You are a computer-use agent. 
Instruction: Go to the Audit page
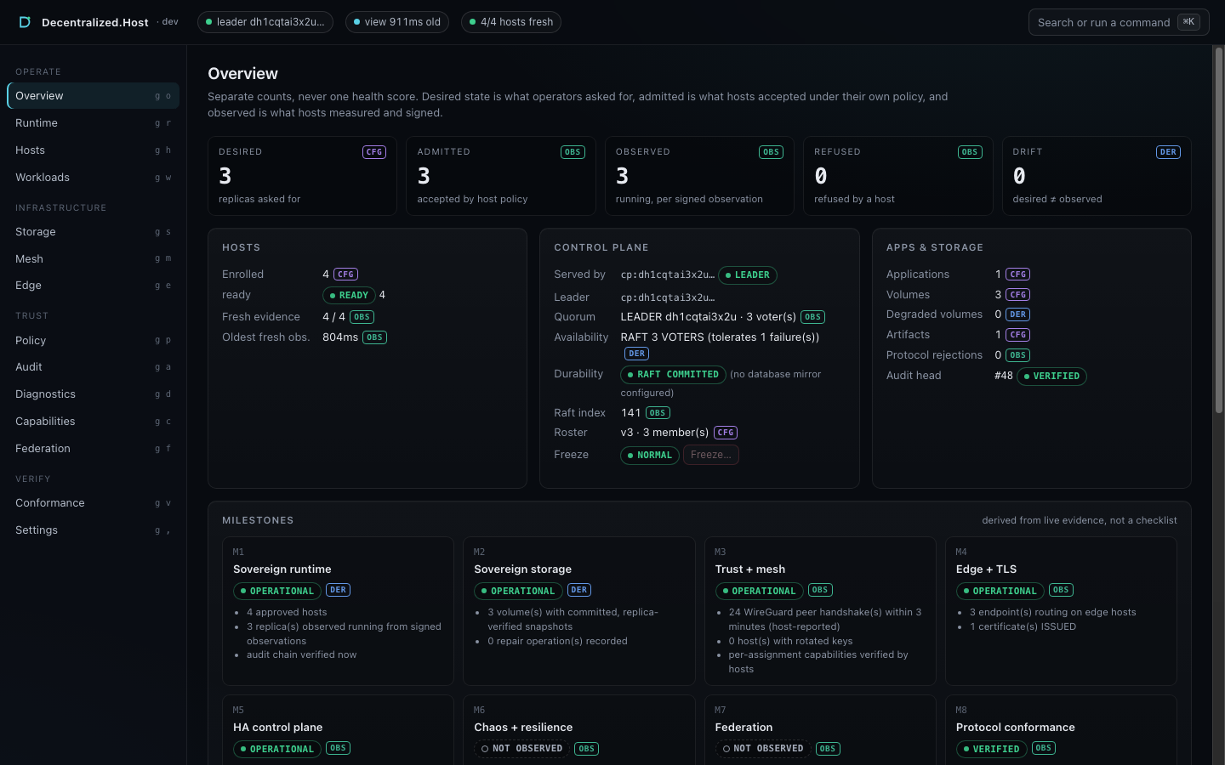click(94, 367)
